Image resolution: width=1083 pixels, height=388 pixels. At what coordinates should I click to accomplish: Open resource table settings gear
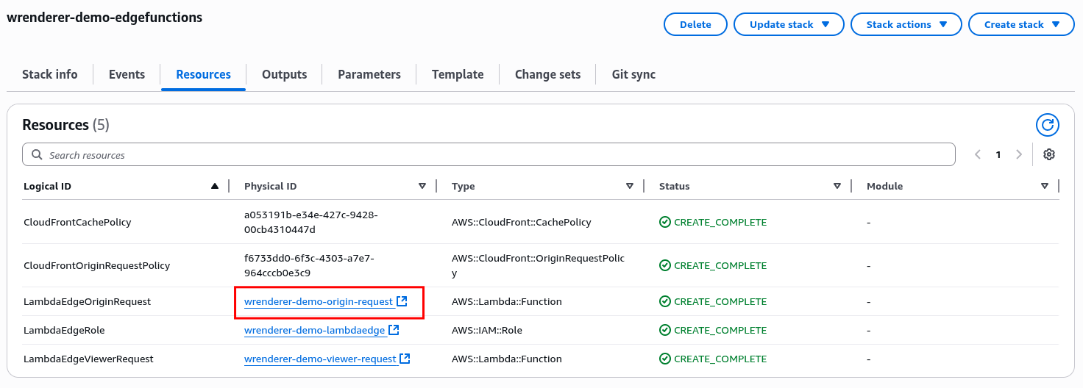(x=1049, y=154)
